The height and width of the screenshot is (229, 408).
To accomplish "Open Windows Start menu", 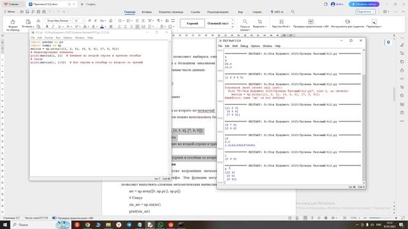I will 4,225.
